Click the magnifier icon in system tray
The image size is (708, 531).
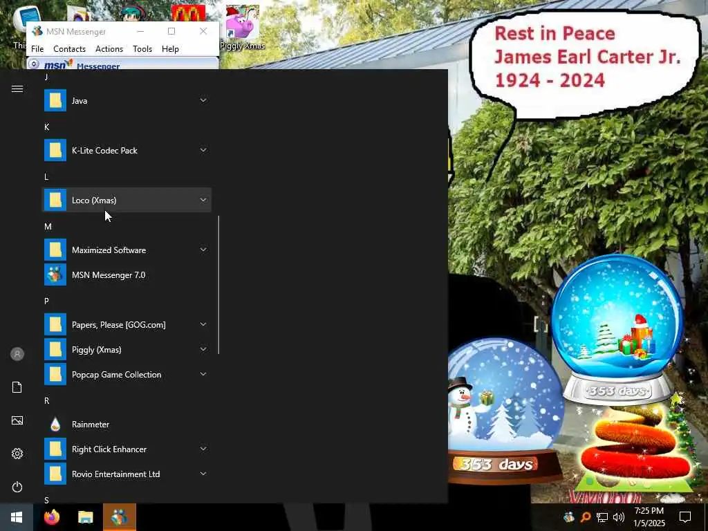586,517
